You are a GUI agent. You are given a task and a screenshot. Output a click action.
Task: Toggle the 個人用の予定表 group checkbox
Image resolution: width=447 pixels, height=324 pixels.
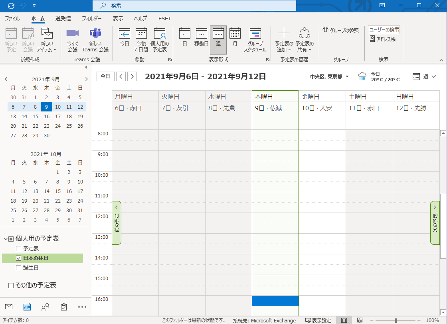pyautogui.click(x=11, y=239)
